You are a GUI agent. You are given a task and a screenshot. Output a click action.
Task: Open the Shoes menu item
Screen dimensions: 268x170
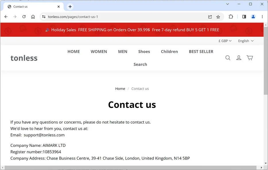click(x=144, y=51)
